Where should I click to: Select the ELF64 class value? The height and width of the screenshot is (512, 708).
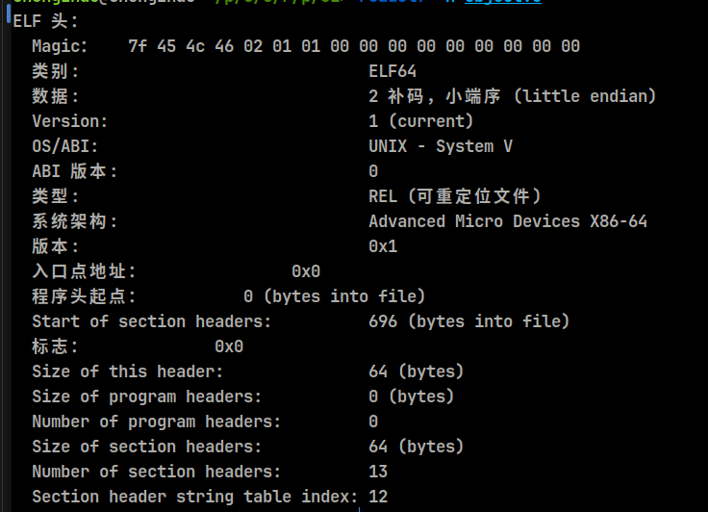(392, 71)
